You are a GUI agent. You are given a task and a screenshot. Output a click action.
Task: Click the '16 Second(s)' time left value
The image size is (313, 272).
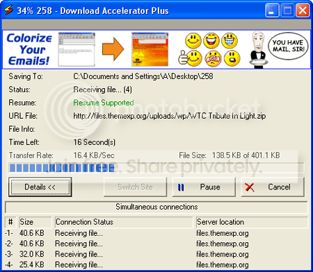point(94,142)
